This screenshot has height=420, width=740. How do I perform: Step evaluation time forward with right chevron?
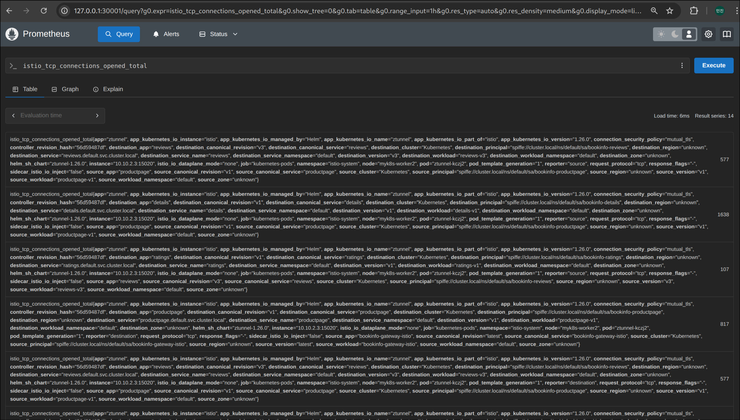[x=97, y=116]
